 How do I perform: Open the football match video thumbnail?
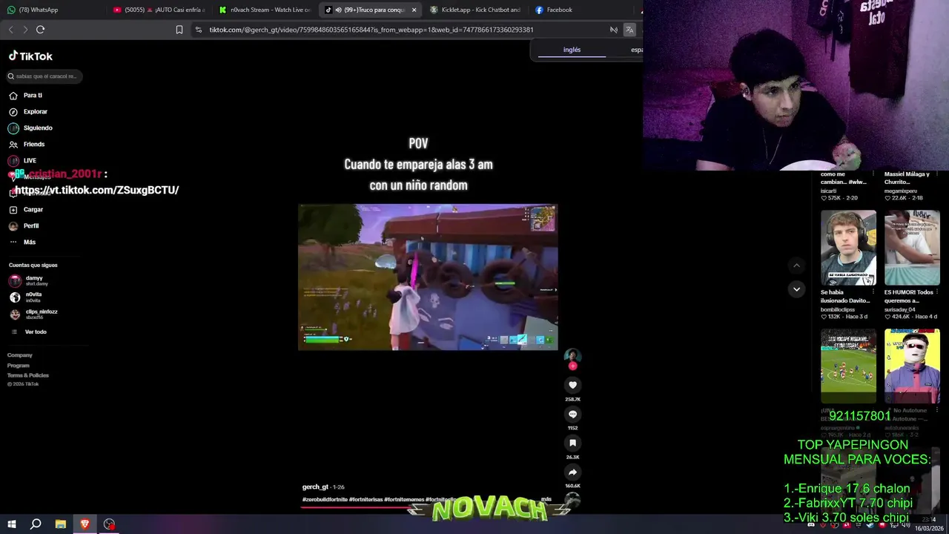coord(848,366)
